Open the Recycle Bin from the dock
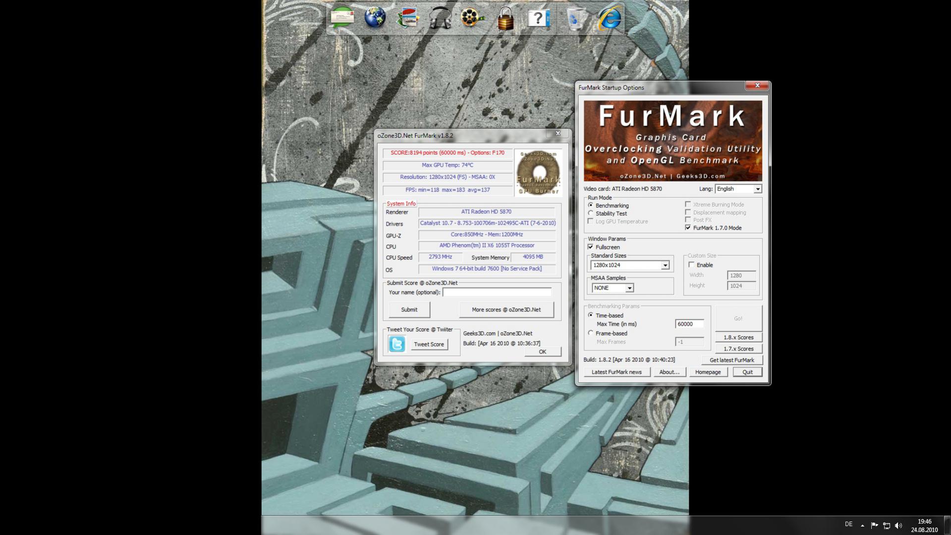The height and width of the screenshot is (535, 951). [x=575, y=18]
